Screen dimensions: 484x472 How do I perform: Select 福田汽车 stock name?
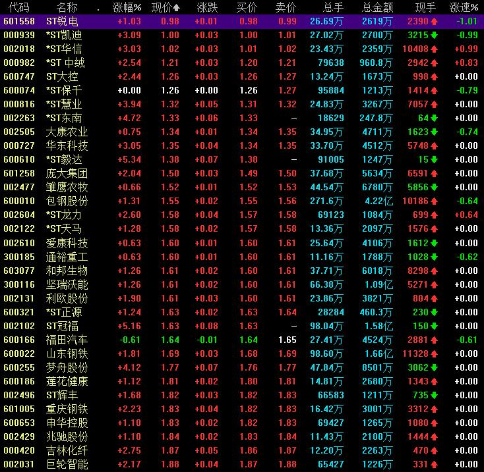[x=67, y=340]
